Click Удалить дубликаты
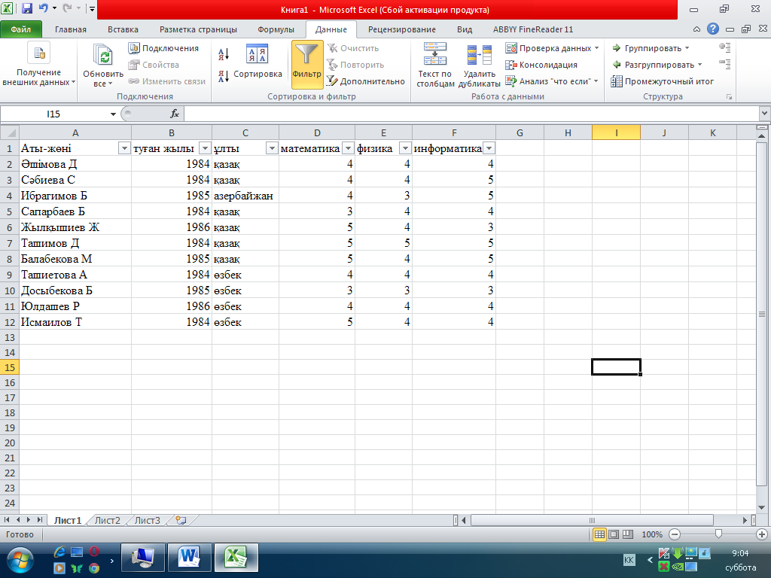Viewport: 771px width, 578px height. pos(479,65)
